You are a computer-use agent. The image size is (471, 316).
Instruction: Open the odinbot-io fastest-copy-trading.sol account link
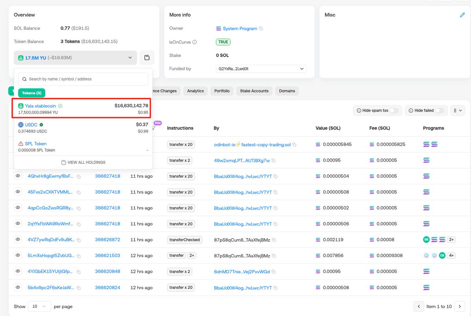tap(252, 145)
